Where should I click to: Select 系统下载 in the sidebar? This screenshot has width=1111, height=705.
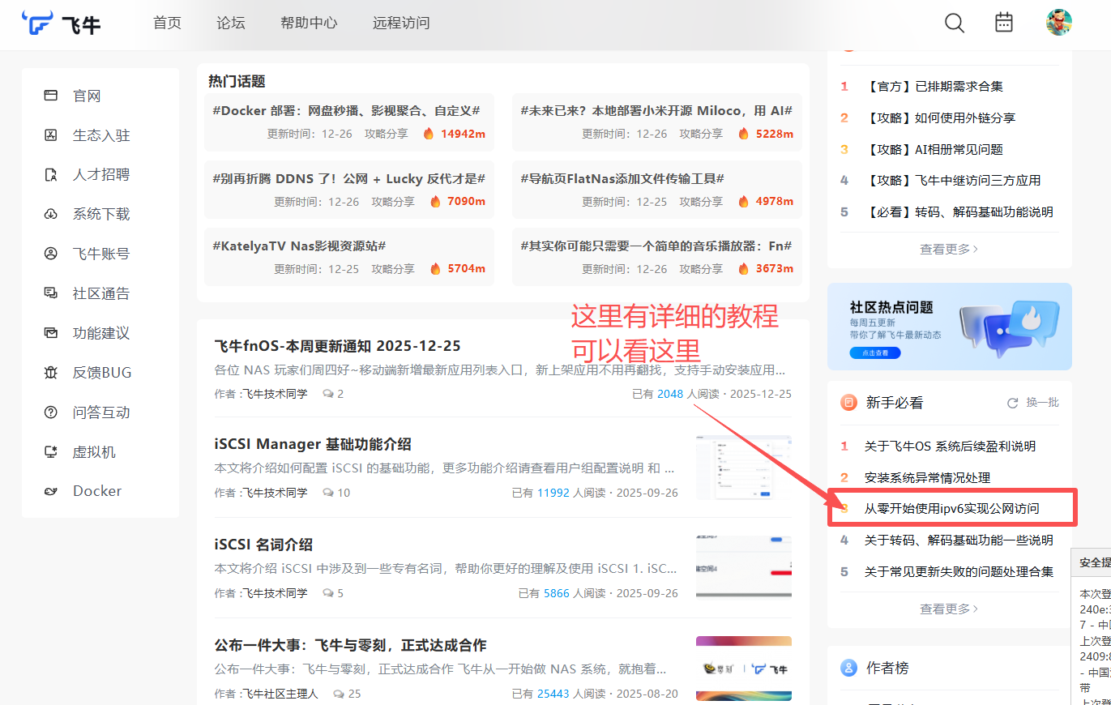click(101, 214)
